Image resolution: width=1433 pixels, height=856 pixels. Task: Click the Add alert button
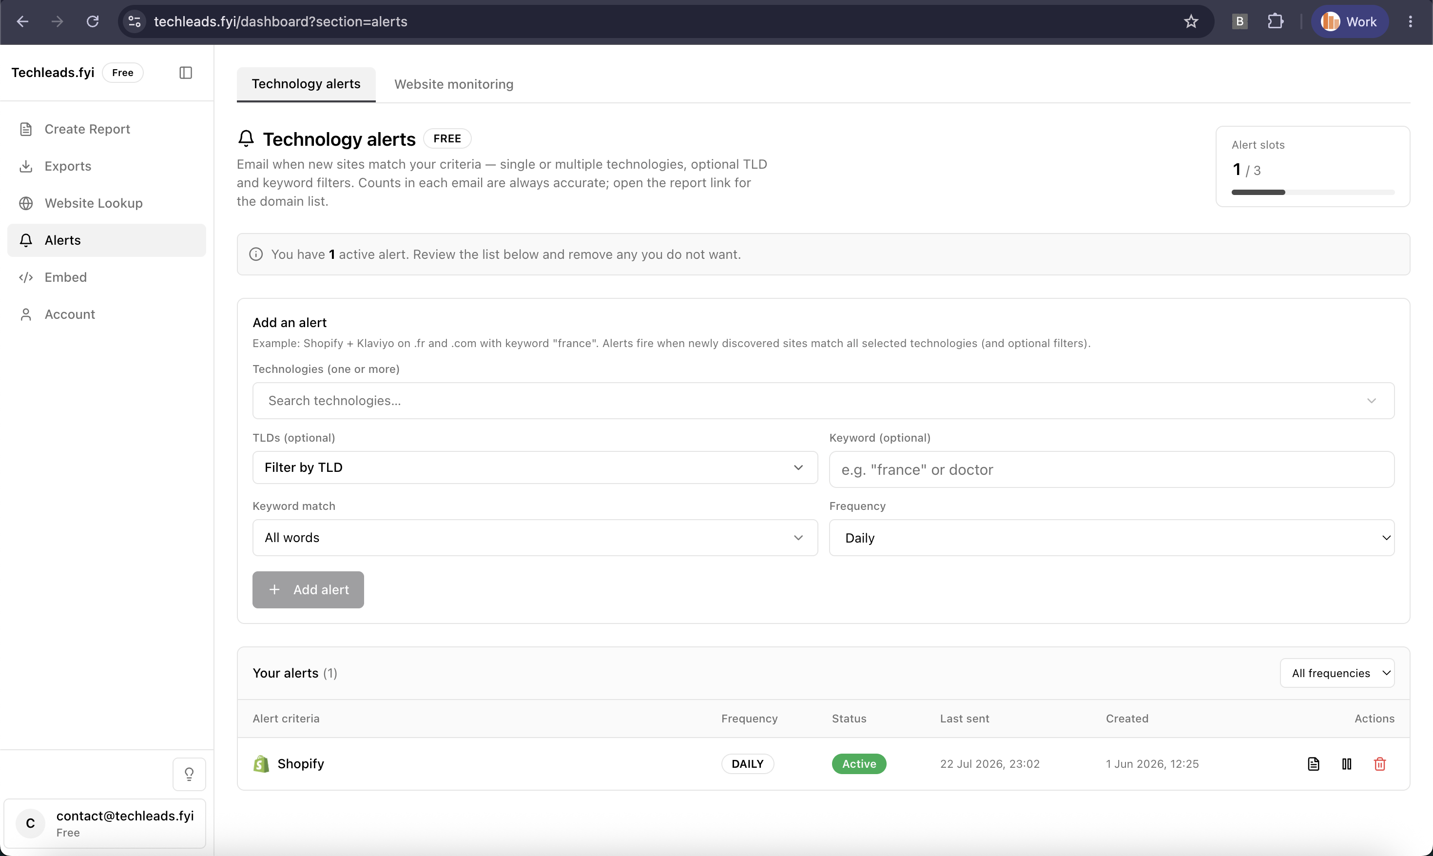308,589
